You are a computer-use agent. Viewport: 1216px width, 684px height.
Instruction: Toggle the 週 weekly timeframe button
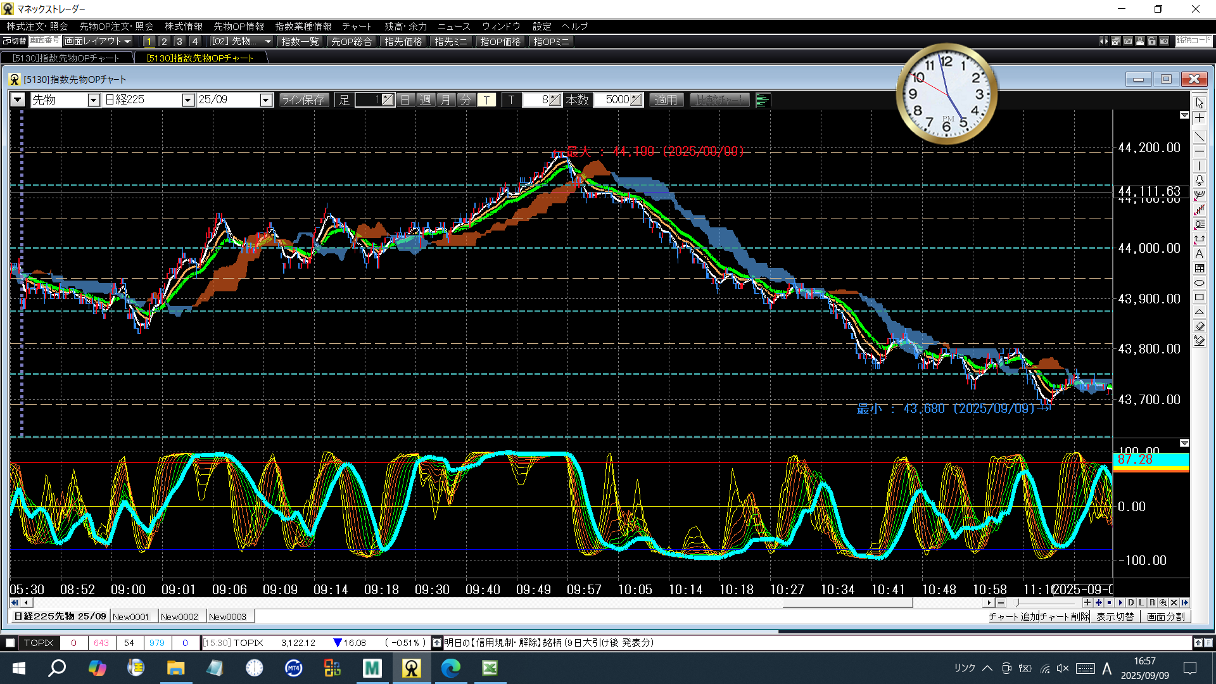[x=426, y=100]
